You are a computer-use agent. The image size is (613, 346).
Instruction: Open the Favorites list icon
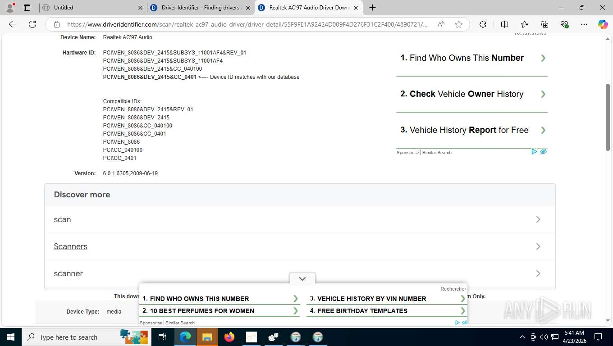point(525,24)
